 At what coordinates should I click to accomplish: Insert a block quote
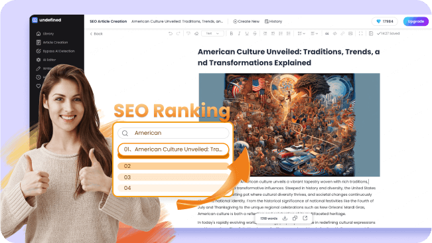click(327, 34)
